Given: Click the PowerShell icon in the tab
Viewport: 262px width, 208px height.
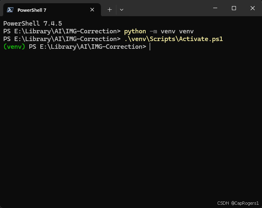Looking at the screenshot, I should coord(10,10).
